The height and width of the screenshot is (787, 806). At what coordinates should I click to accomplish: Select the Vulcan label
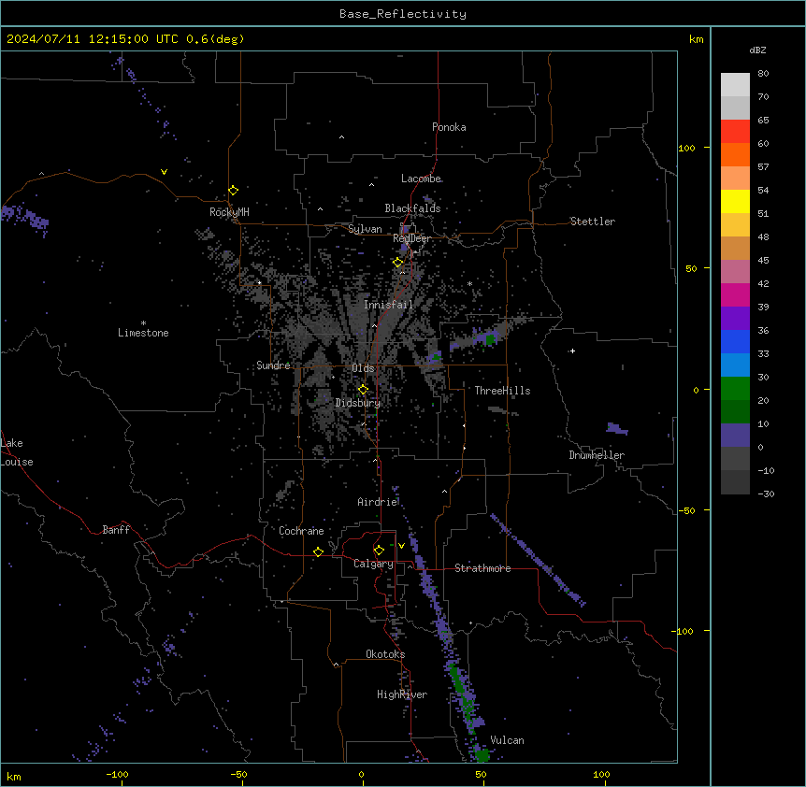(508, 740)
